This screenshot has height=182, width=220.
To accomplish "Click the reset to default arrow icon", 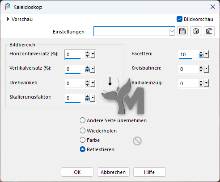I will [209, 31].
